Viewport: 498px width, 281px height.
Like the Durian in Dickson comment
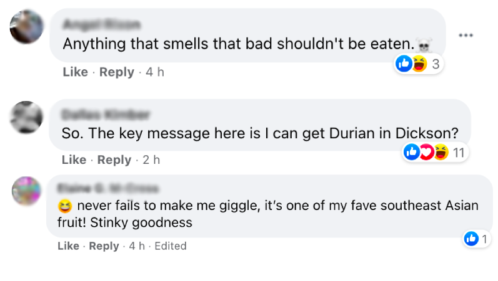74,160
